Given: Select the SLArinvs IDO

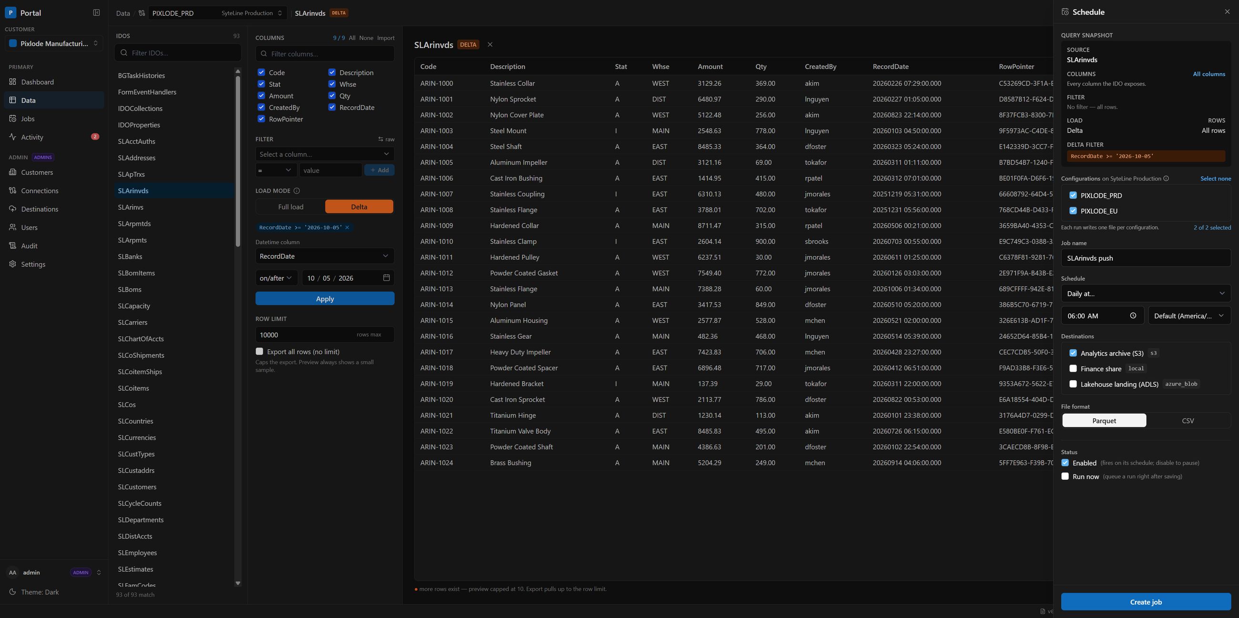Looking at the screenshot, I should click(173, 207).
